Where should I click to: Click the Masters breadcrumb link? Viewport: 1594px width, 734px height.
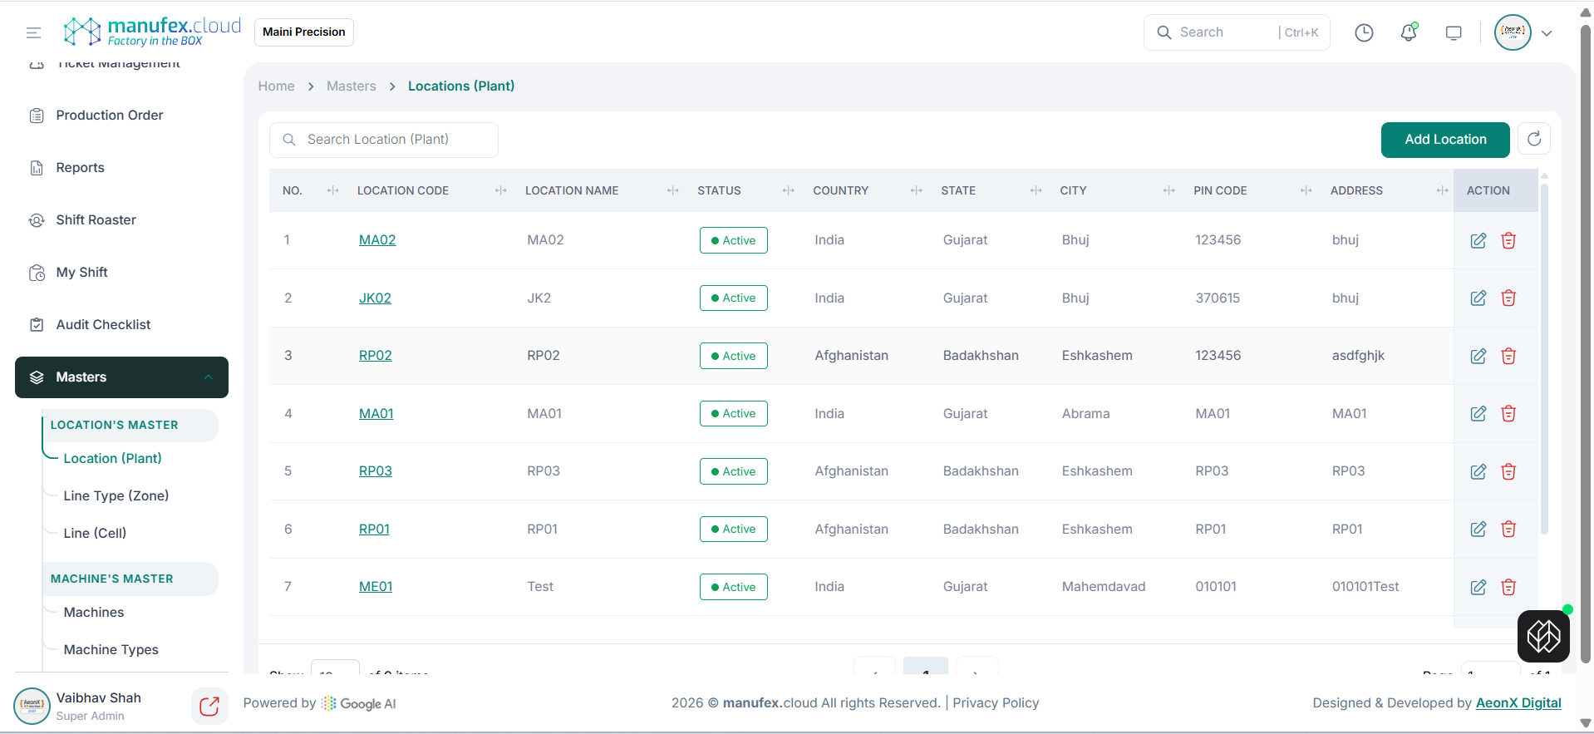[x=351, y=86]
